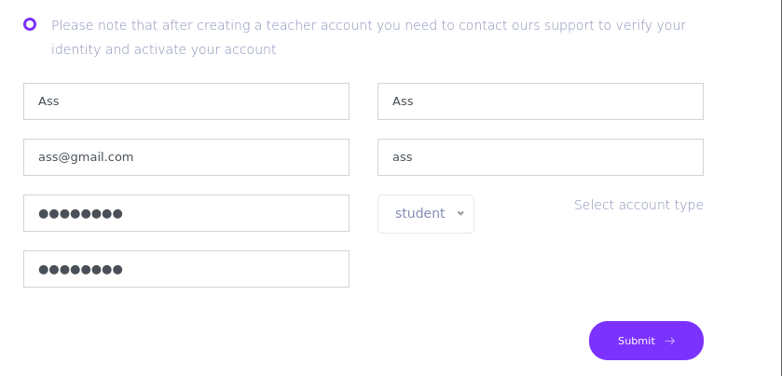
Task: Click the arrow icon inside Submit
Action: tap(670, 341)
